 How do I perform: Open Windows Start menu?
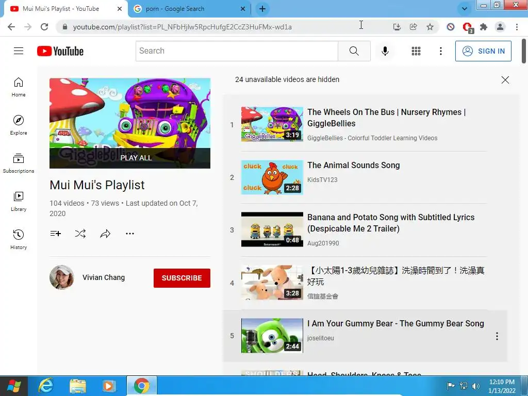pos(13,386)
